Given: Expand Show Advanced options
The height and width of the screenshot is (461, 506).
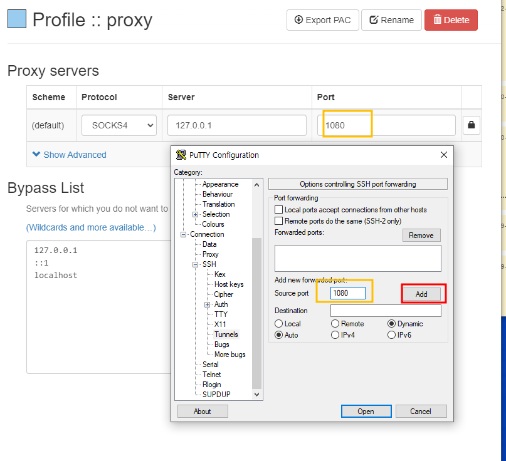Looking at the screenshot, I should coord(70,155).
